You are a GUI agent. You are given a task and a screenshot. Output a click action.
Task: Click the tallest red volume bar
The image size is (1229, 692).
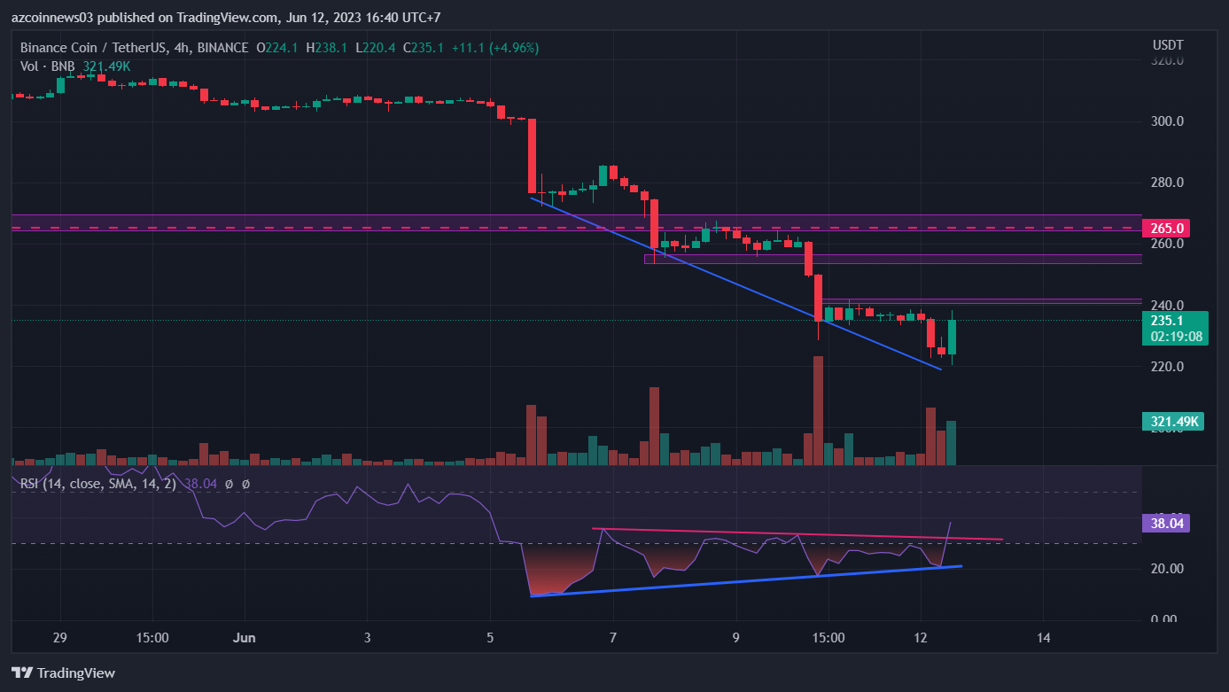point(818,410)
